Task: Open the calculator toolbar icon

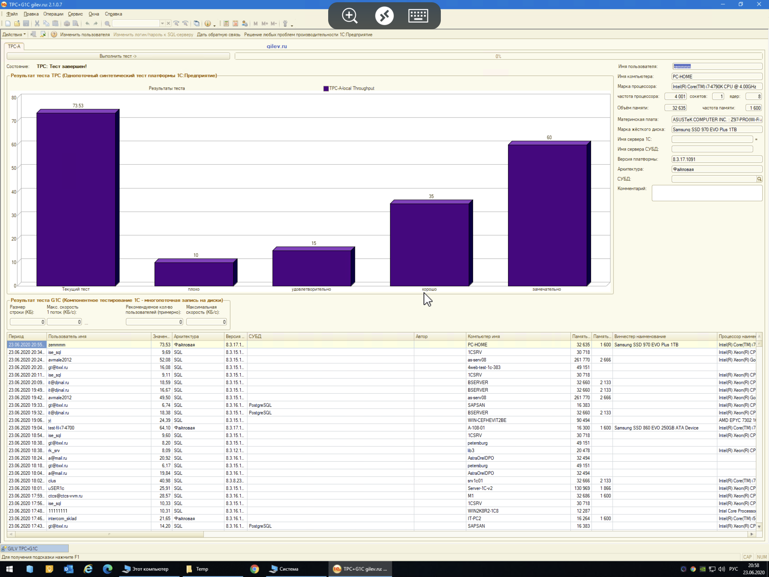Action: point(226,24)
